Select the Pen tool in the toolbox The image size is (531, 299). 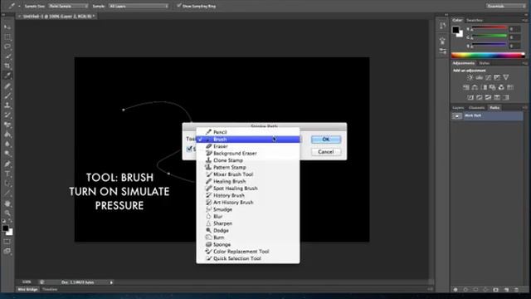[7, 164]
